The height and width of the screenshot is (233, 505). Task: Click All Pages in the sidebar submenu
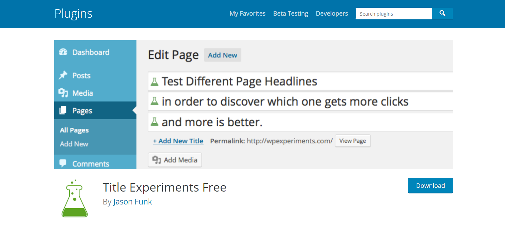tap(74, 130)
